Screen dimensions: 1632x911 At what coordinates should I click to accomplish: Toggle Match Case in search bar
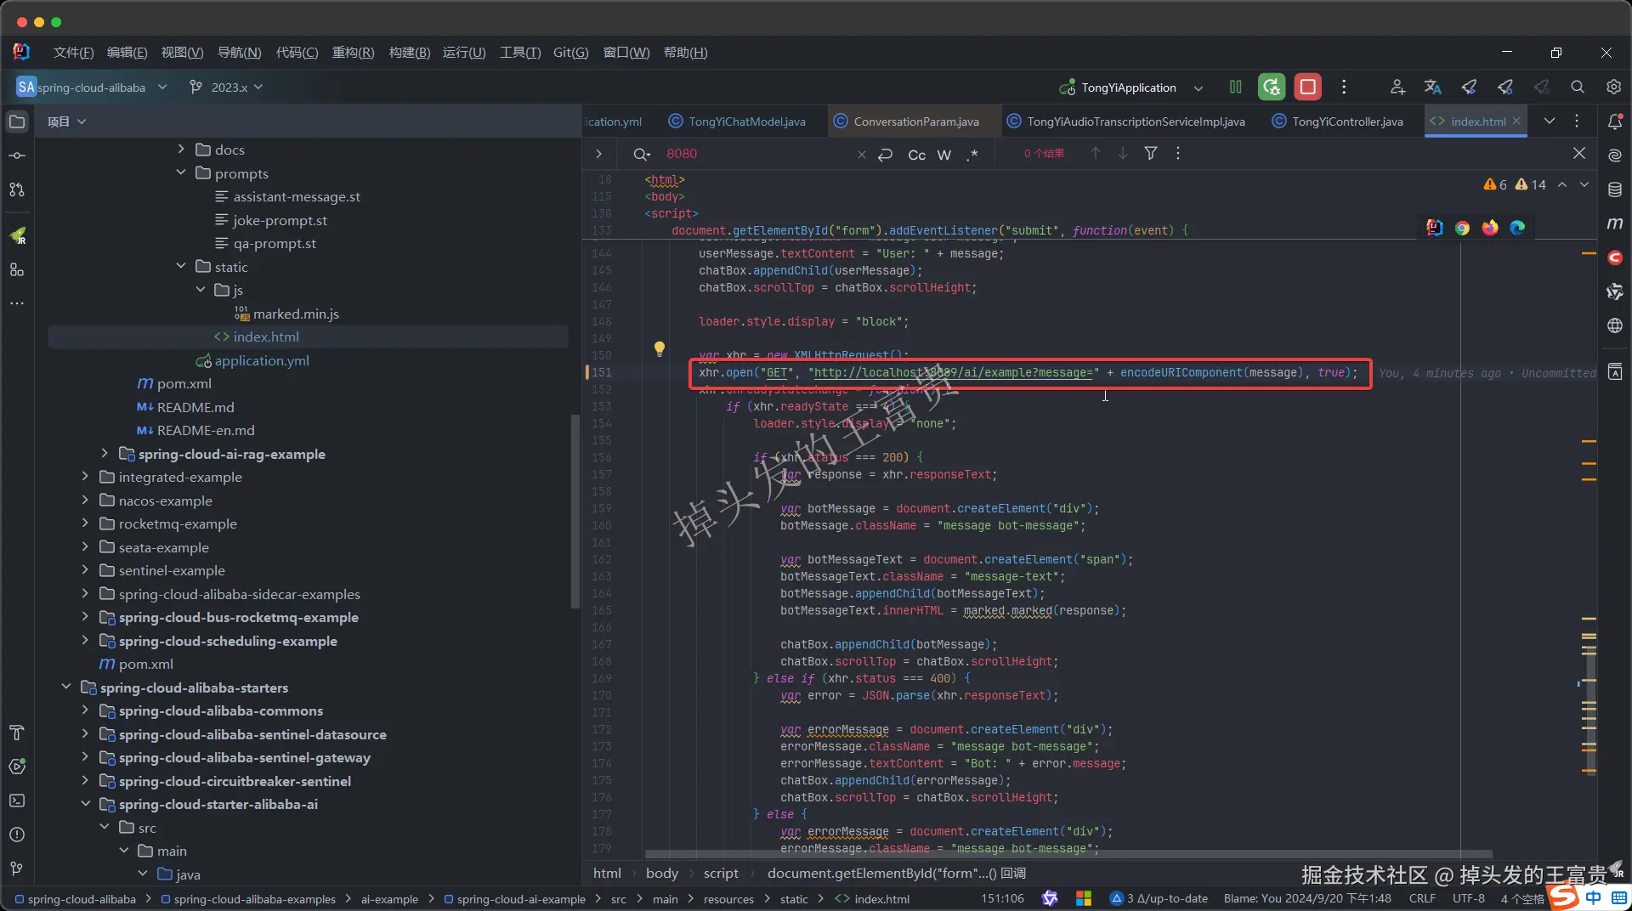click(916, 155)
